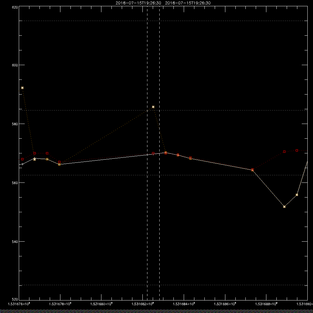Select the 580 y-axis label
The image size is (313, 313).
[15, 124]
